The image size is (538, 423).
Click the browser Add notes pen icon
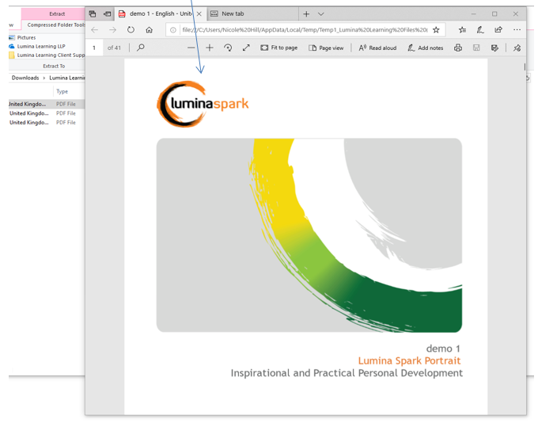coord(480,29)
